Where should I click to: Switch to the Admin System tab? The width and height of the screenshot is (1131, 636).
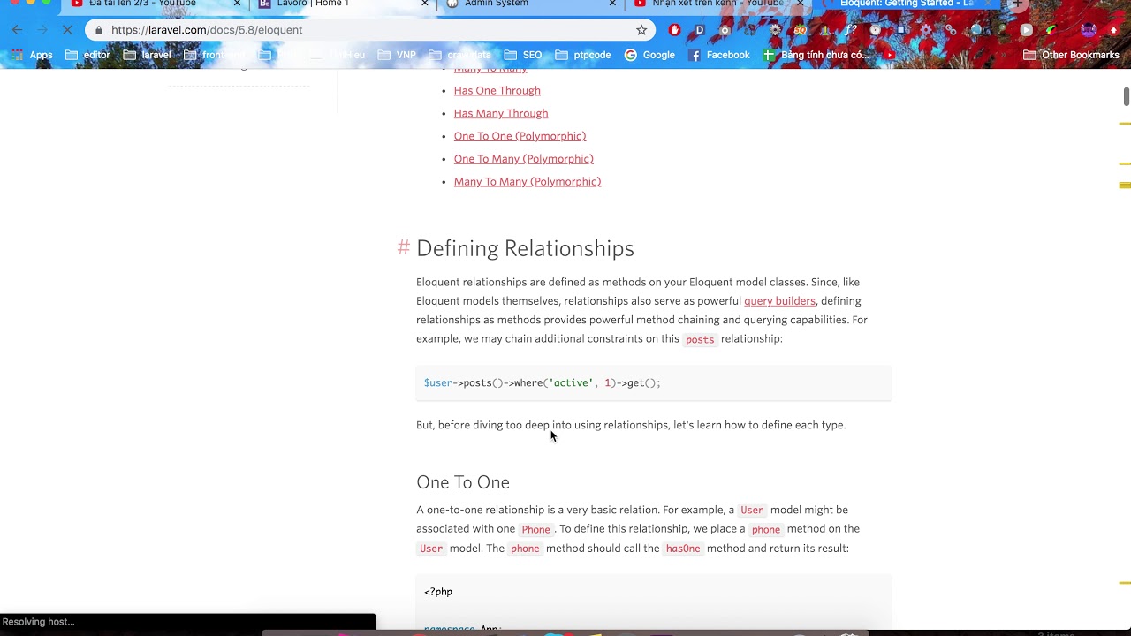530,4
